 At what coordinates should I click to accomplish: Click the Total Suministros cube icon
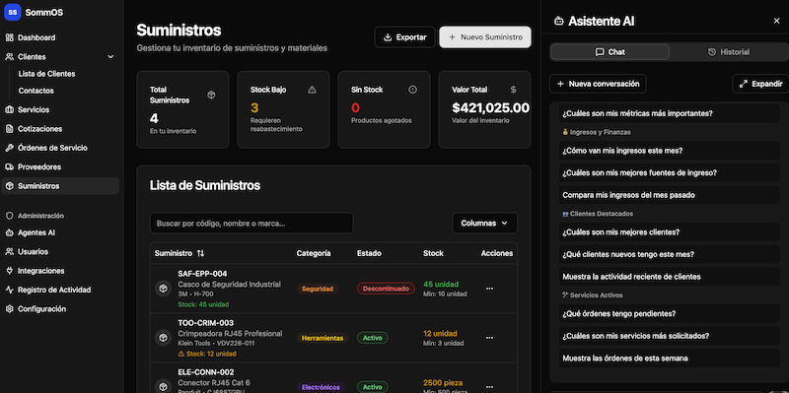(211, 95)
